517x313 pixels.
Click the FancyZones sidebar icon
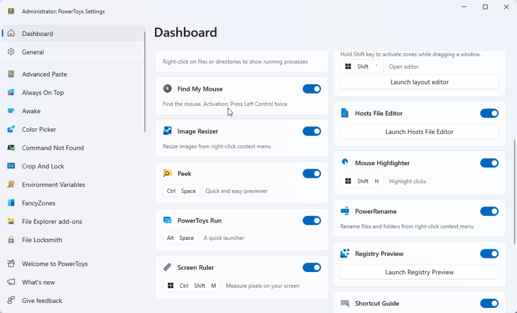[11, 203]
